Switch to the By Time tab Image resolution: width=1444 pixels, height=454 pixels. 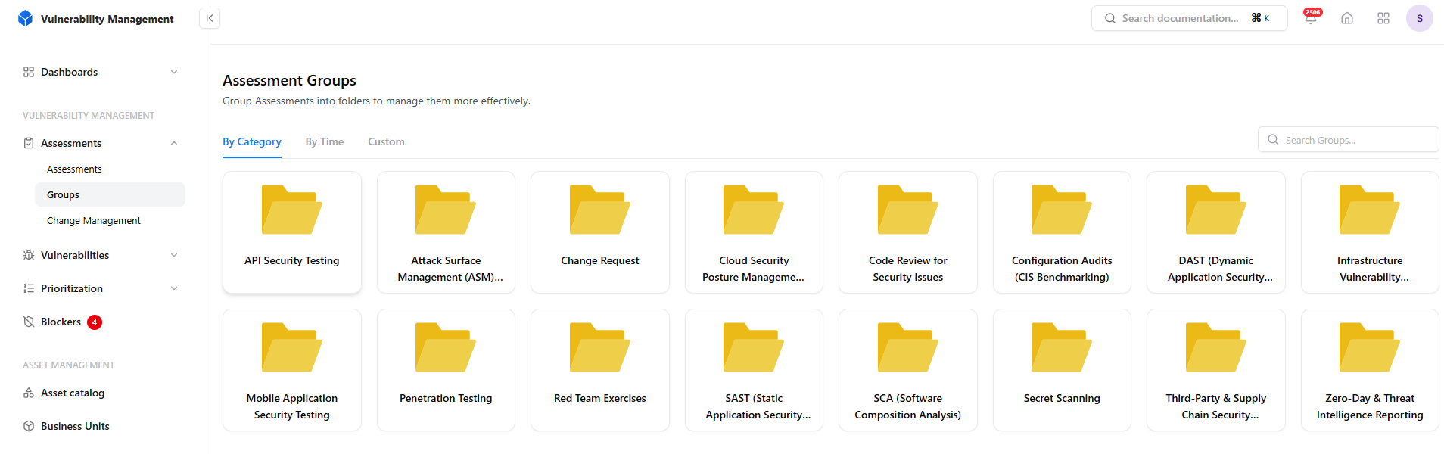coord(325,141)
